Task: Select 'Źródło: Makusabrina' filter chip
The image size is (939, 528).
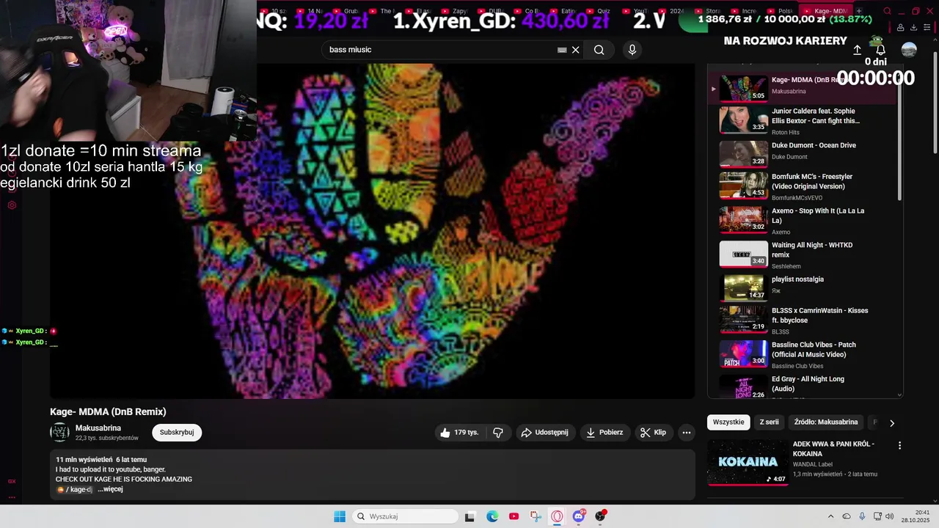Action: [826, 422]
